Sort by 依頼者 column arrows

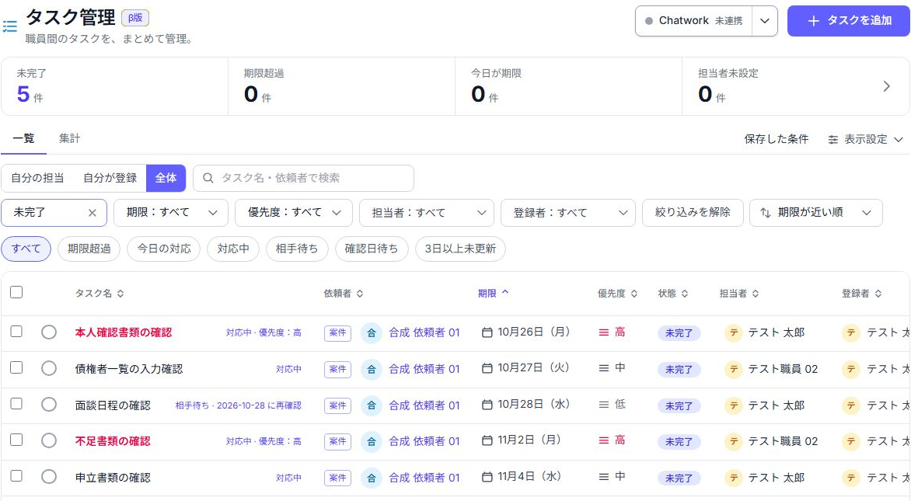point(360,294)
